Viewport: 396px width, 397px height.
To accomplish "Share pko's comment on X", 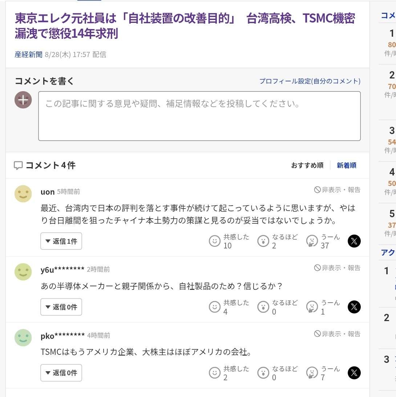I will click(x=354, y=373).
